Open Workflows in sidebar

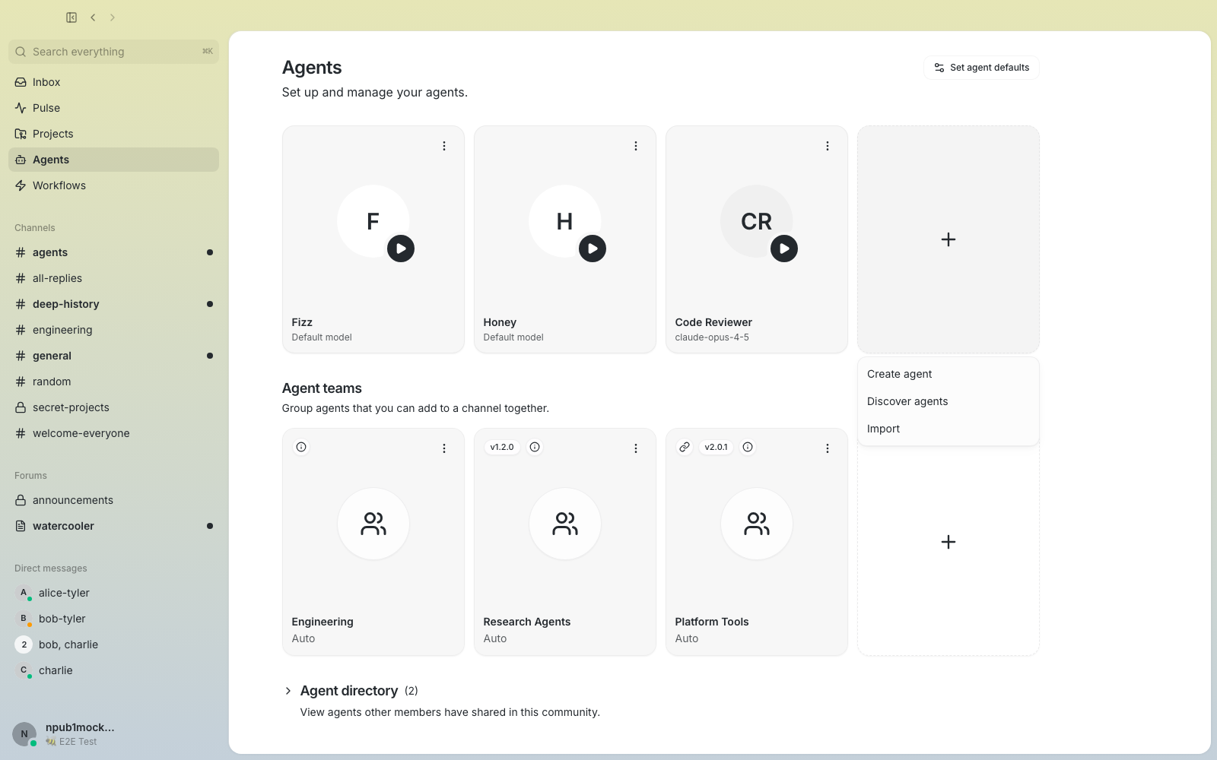coord(113,185)
